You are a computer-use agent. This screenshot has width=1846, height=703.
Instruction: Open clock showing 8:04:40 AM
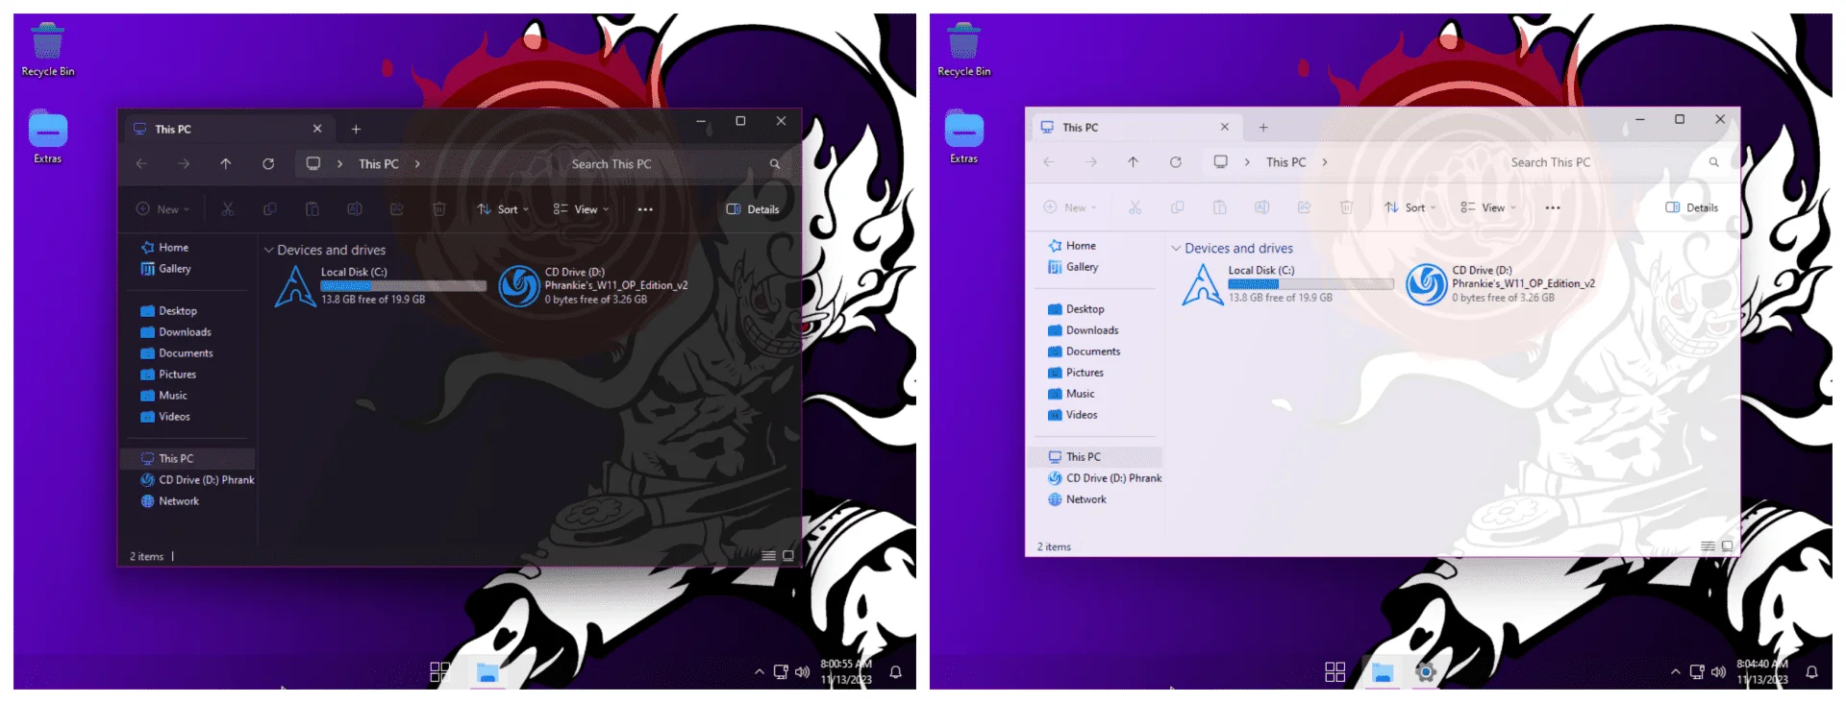[x=1762, y=671]
